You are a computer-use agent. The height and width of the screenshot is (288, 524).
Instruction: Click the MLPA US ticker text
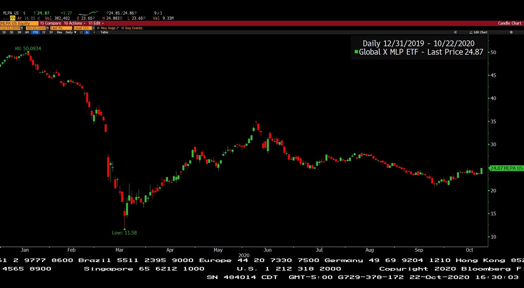[x=11, y=13]
